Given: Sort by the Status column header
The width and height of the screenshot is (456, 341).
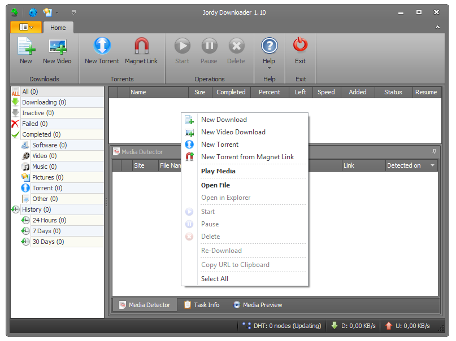Looking at the screenshot, I should coord(393,92).
